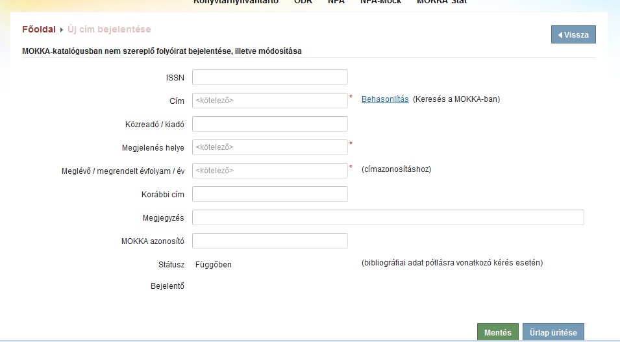Select the NPA-Mock menu item
Image resolution: width=620 pixels, height=342 pixels.
(x=380, y=2)
